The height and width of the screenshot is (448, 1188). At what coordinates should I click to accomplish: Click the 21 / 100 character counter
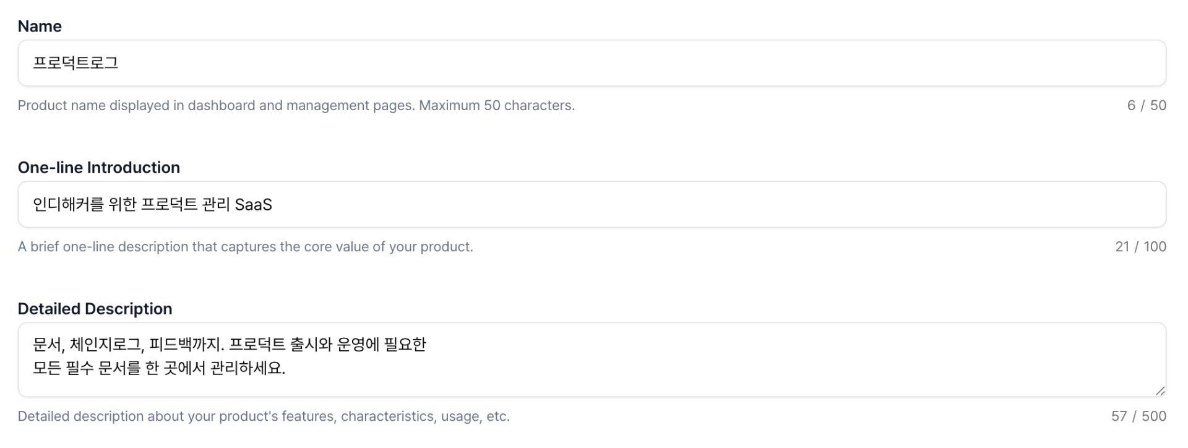(x=1140, y=246)
